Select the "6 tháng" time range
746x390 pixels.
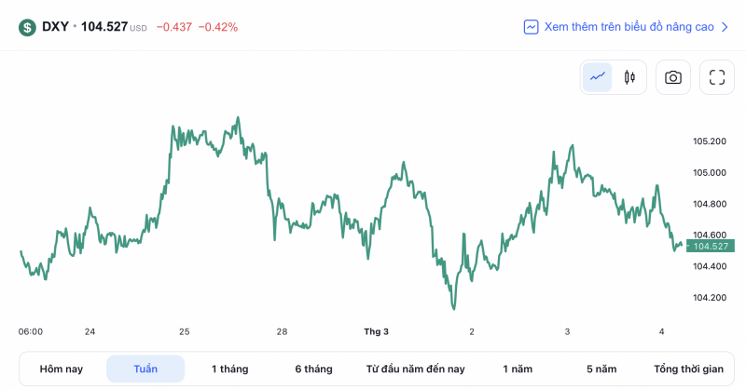pyautogui.click(x=313, y=370)
